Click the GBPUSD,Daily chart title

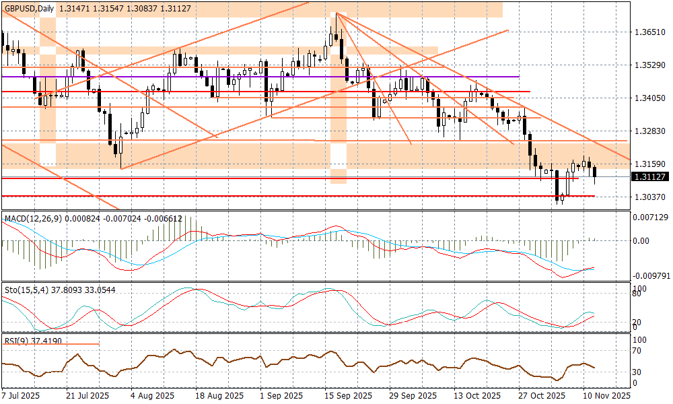(x=29, y=7)
